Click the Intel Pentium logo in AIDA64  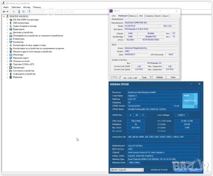click(190, 100)
